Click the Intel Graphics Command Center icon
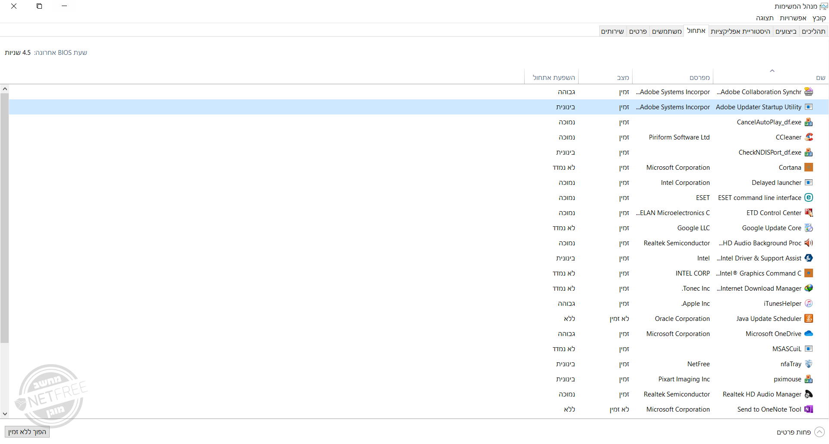 [809, 273]
